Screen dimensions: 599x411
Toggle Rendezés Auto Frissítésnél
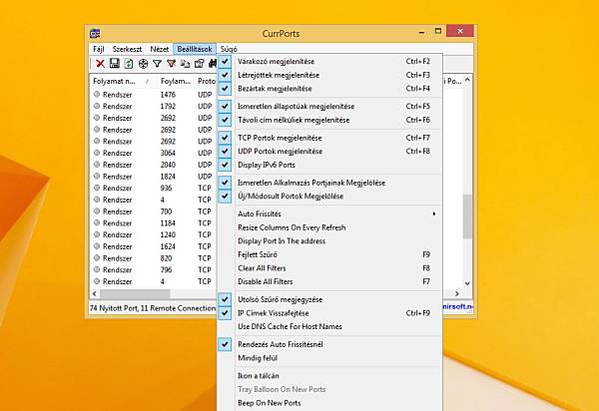(x=329, y=344)
